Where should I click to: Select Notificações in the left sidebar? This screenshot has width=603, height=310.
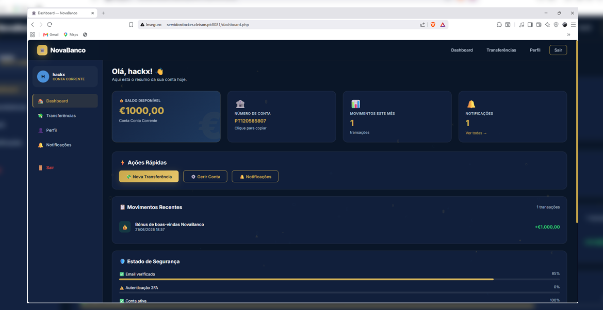[65, 145]
